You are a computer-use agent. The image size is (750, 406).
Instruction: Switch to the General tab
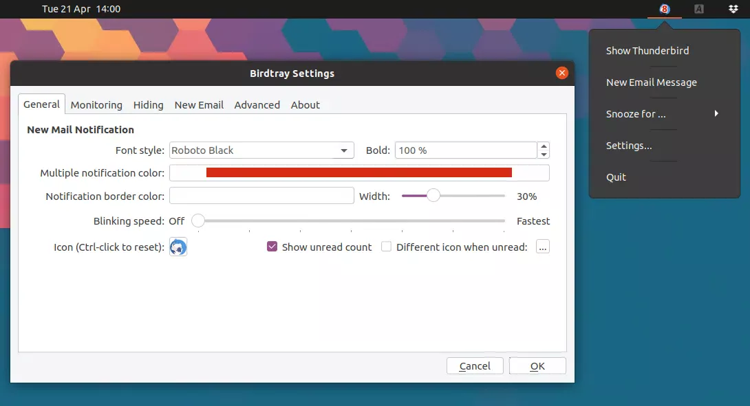point(41,104)
